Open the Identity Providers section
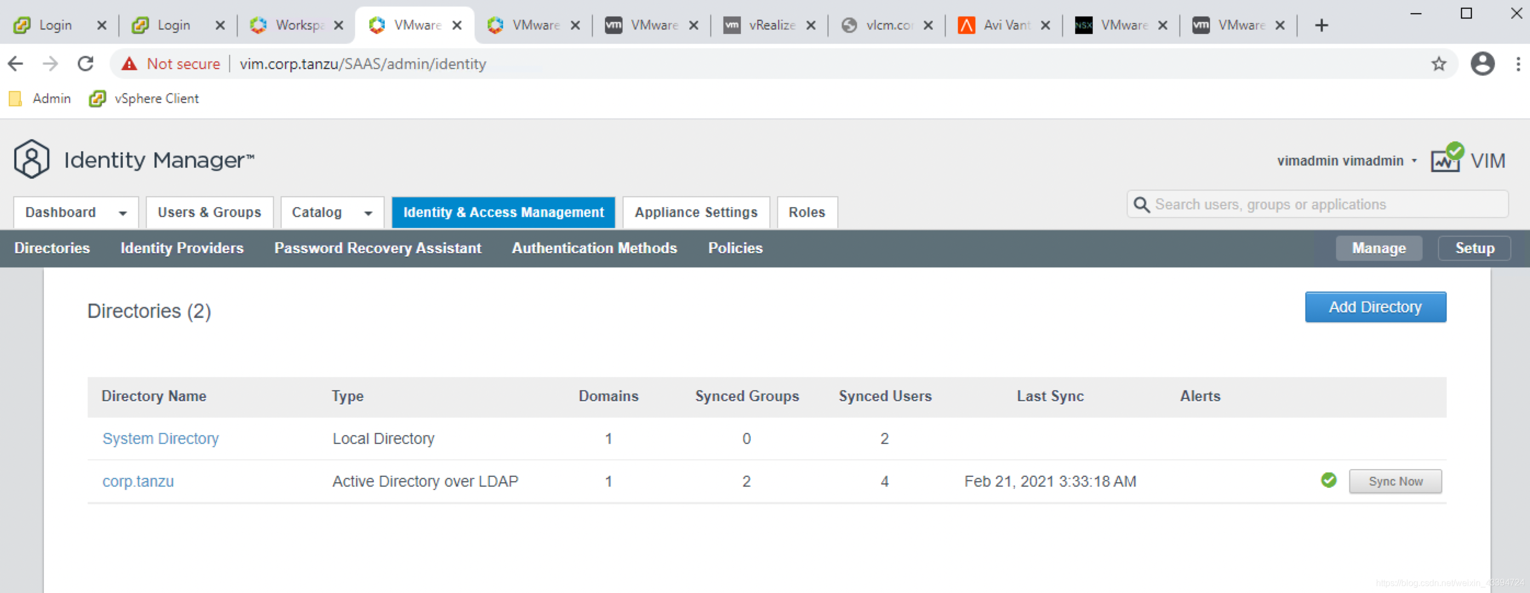This screenshot has width=1530, height=593. pyautogui.click(x=182, y=248)
